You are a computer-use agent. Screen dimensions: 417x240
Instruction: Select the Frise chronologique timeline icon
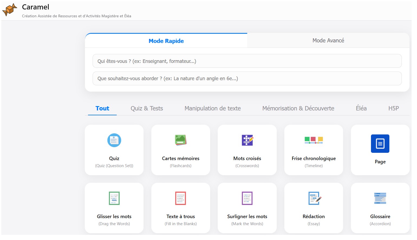[314, 140]
